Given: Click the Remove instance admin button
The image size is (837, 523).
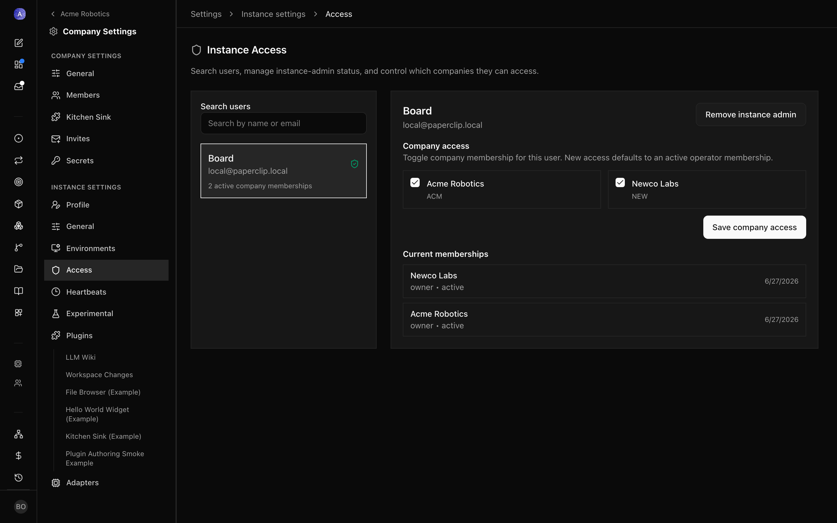Looking at the screenshot, I should point(750,114).
